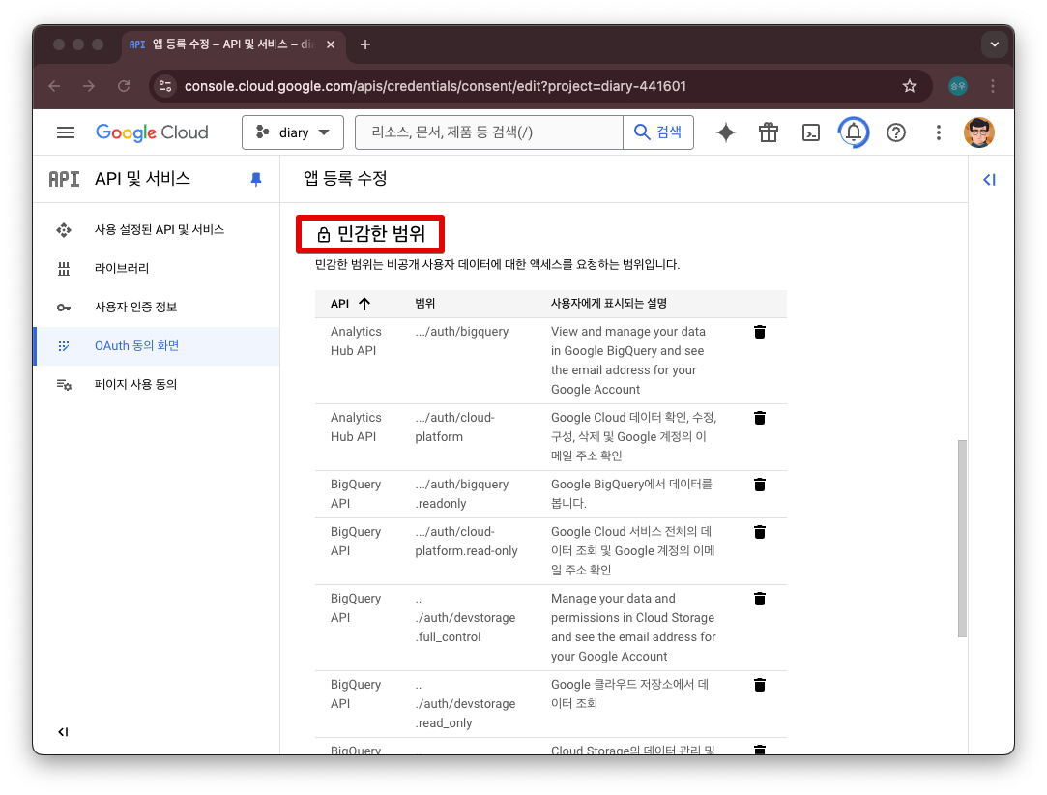
Task: Open site information icon in address bar
Action: click(165, 86)
